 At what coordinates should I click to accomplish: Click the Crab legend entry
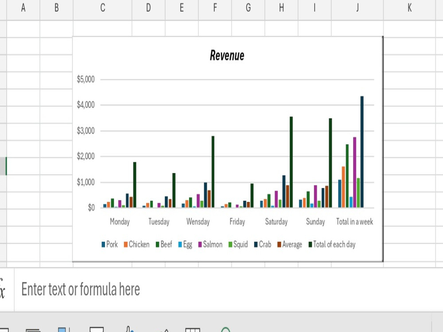(x=263, y=244)
